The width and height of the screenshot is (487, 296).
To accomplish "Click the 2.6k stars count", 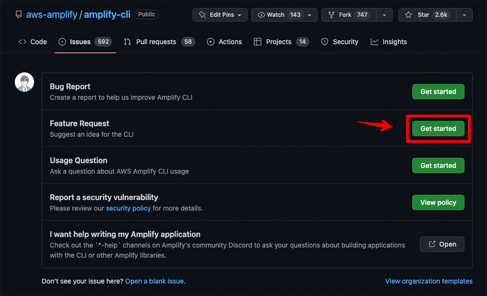I will [x=441, y=15].
